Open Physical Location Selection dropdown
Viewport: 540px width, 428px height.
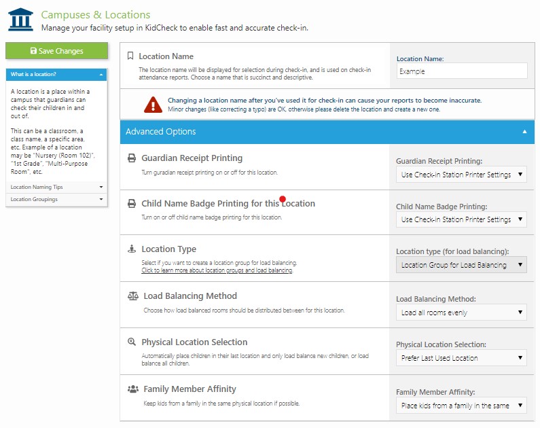461,358
